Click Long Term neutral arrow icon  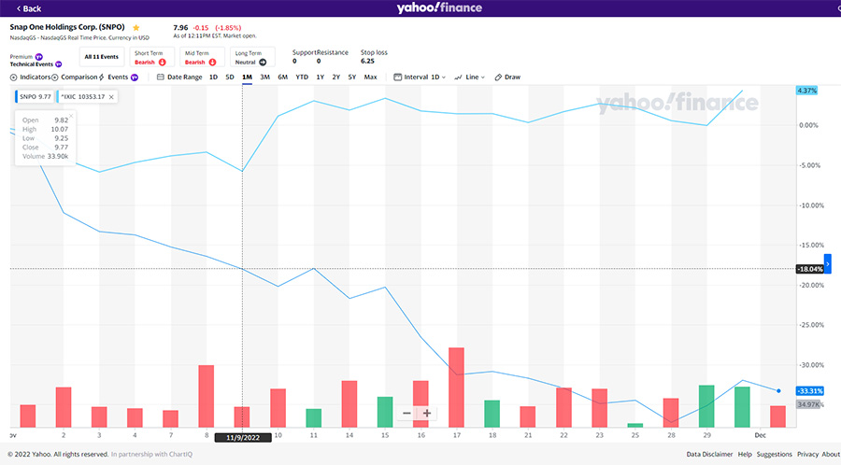click(263, 63)
